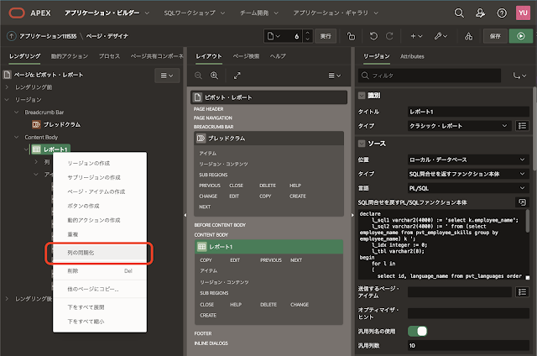Open the administration user-wrench icon
The image size is (537, 356).
[x=480, y=13]
